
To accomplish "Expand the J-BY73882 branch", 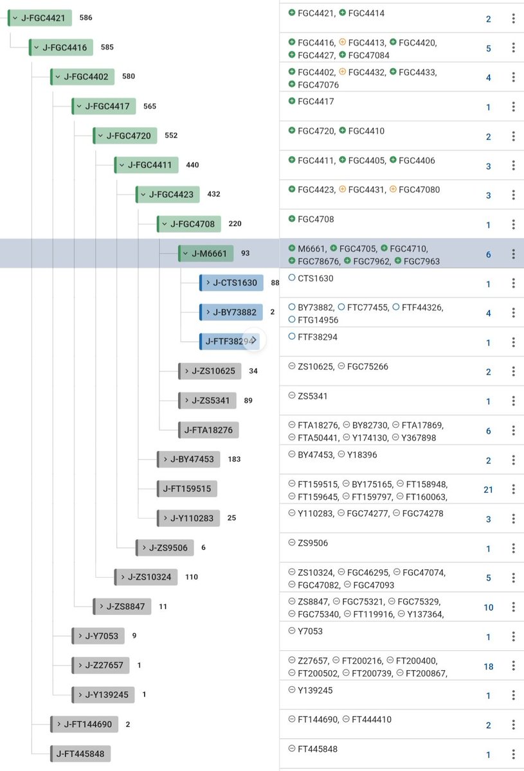I will coord(207,312).
